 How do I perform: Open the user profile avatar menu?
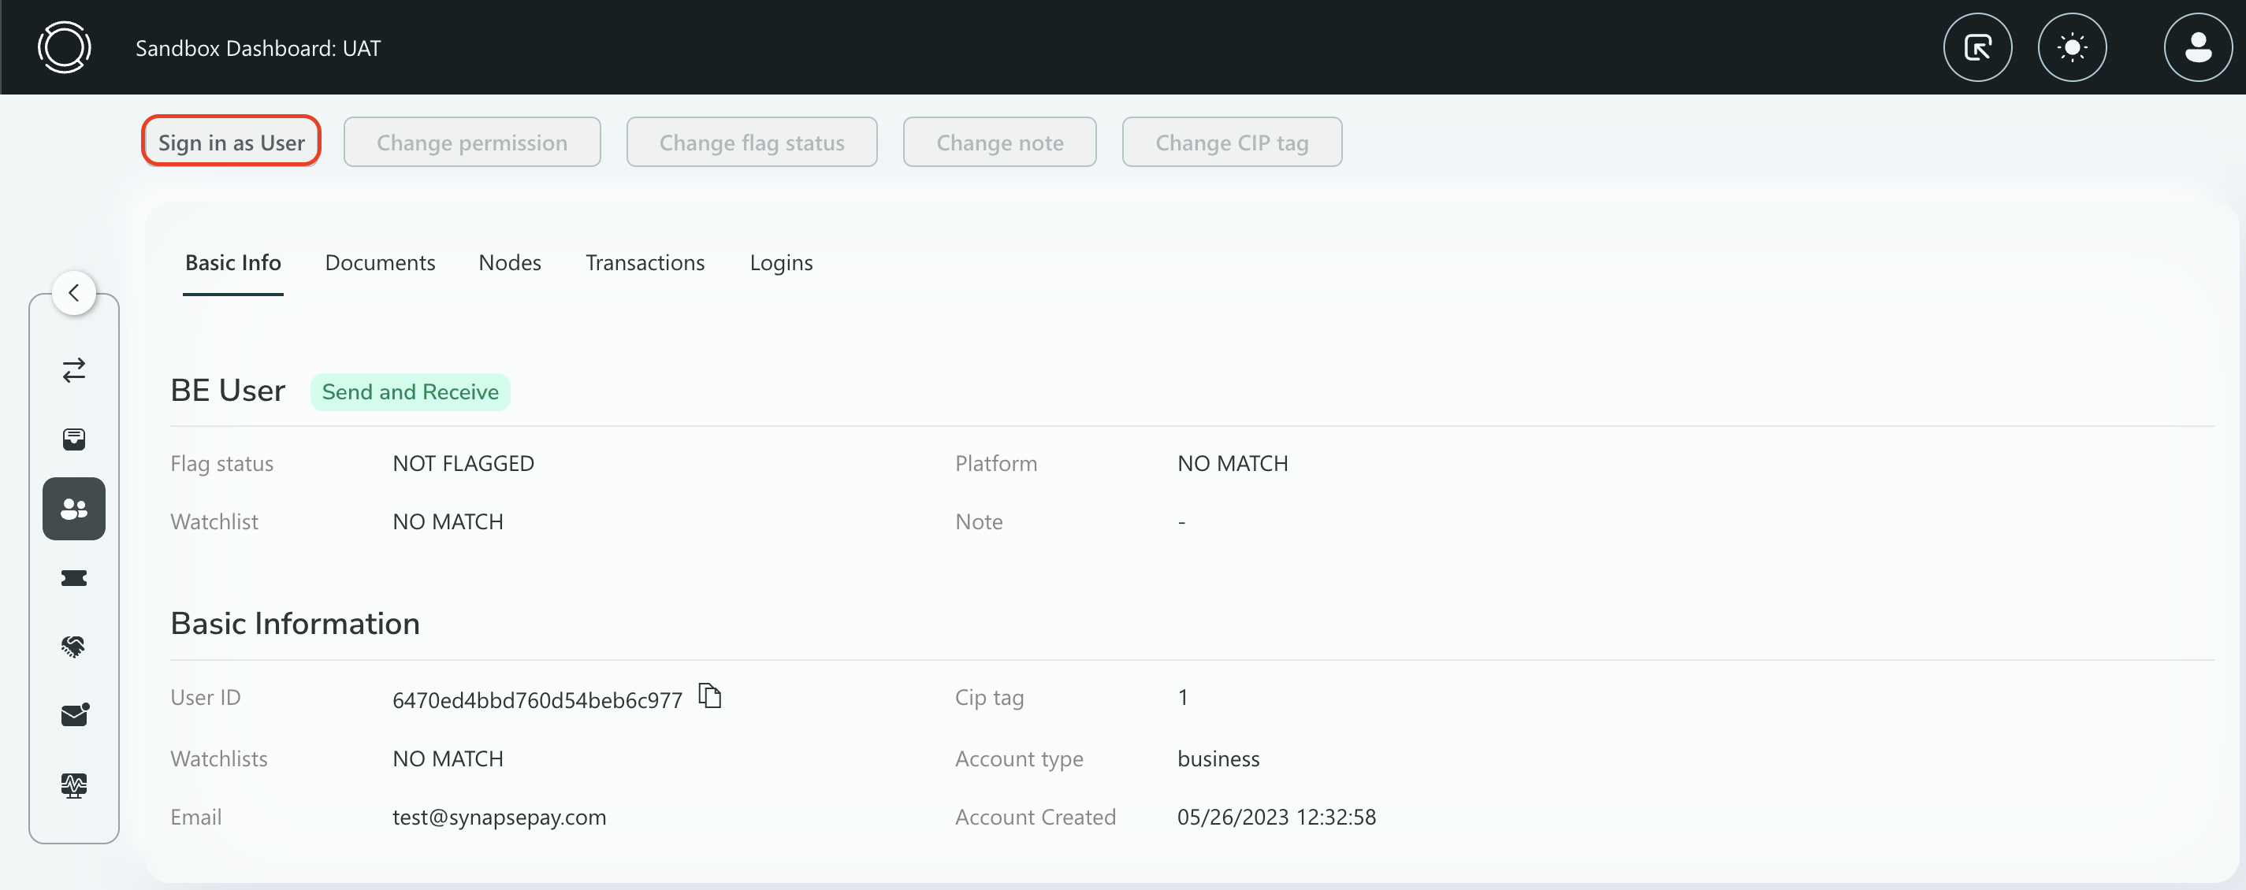click(x=2197, y=47)
